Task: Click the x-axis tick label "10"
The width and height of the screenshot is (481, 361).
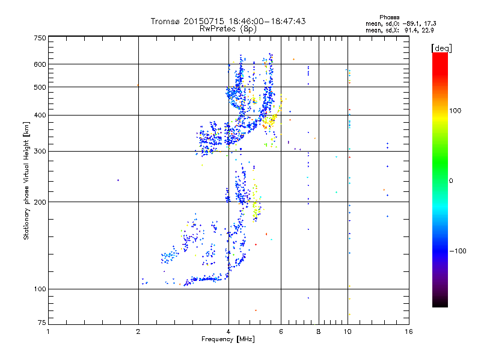Action: tap(348, 332)
